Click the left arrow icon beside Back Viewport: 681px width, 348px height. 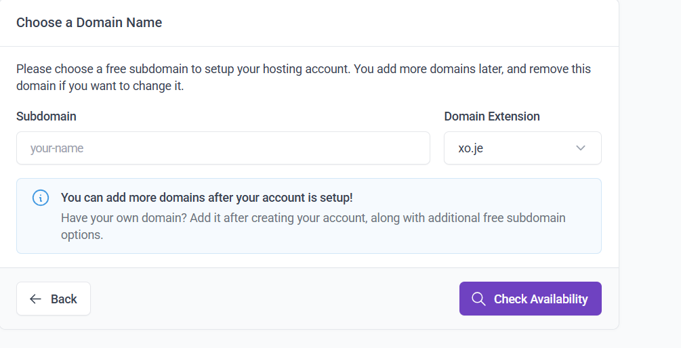[35, 299]
